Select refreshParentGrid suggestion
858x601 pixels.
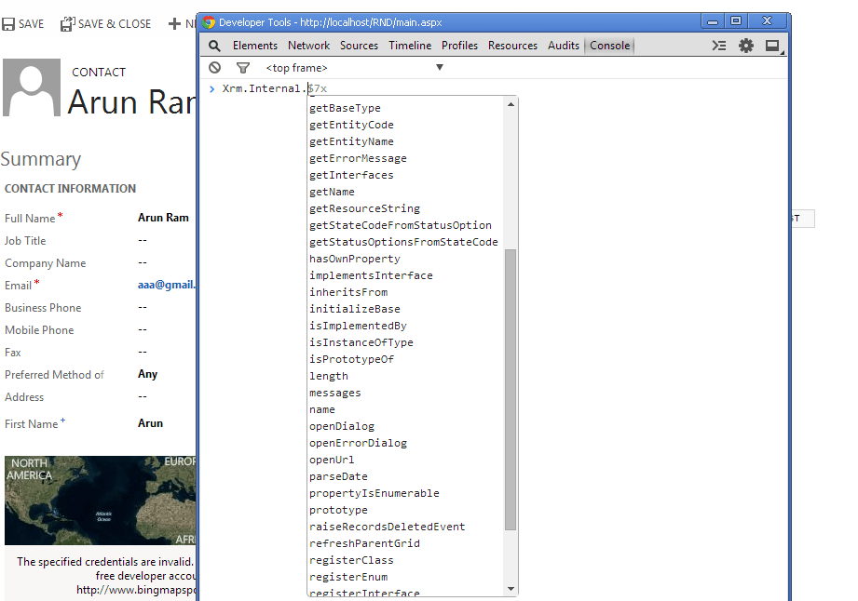point(364,543)
